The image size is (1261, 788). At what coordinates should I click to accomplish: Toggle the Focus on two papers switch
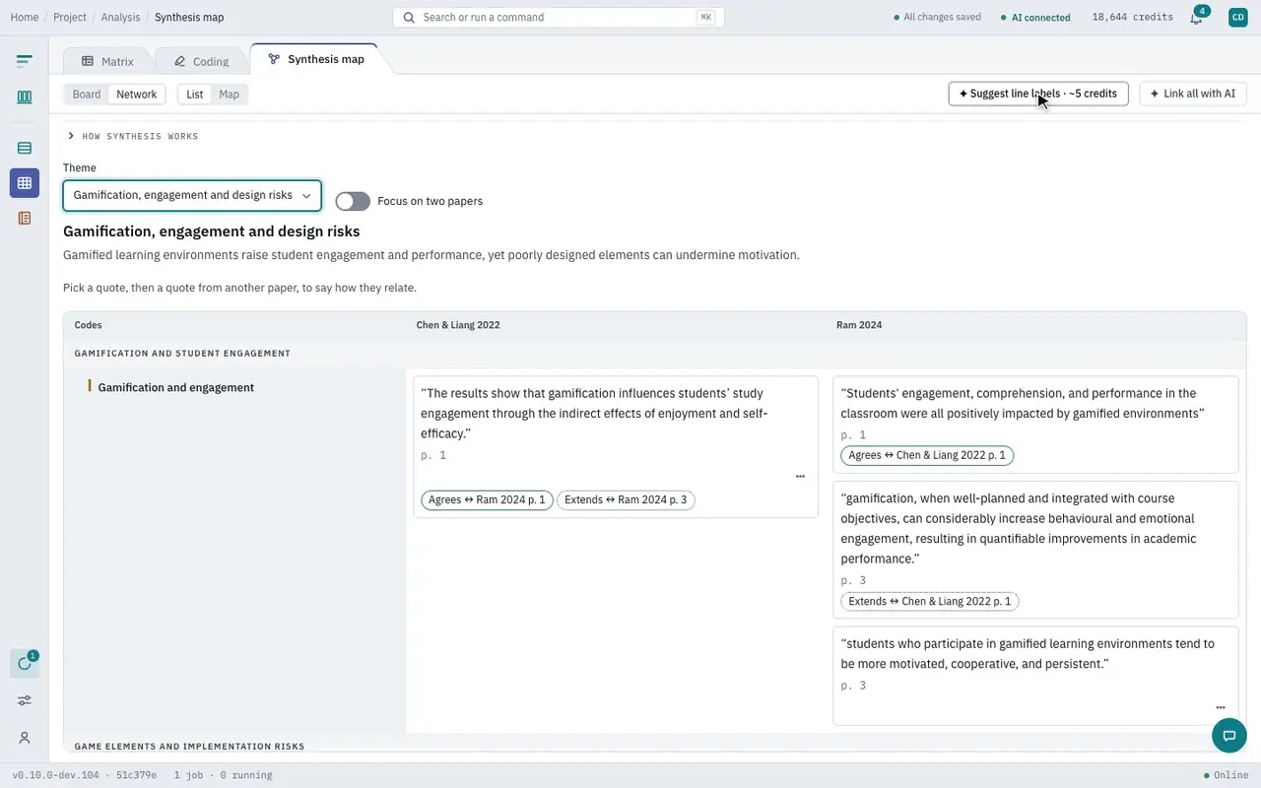[353, 201]
